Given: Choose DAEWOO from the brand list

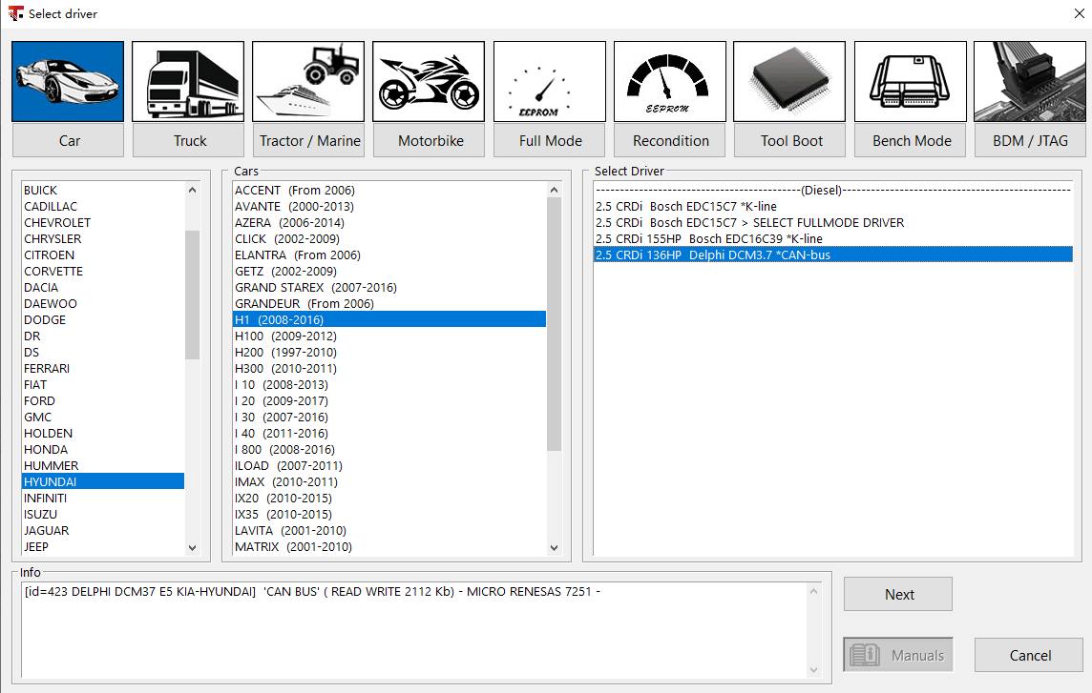Looking at the screenshot, I should (x=103, y=303).
